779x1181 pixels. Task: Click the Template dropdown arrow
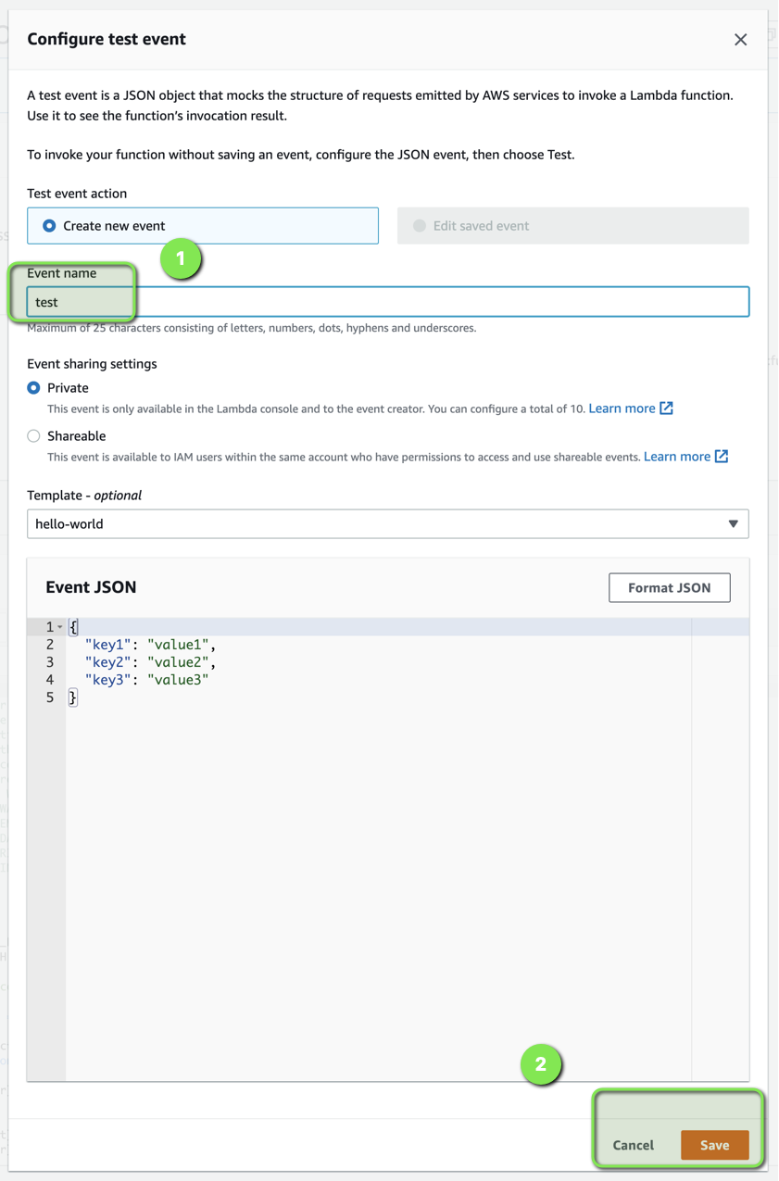733,524
